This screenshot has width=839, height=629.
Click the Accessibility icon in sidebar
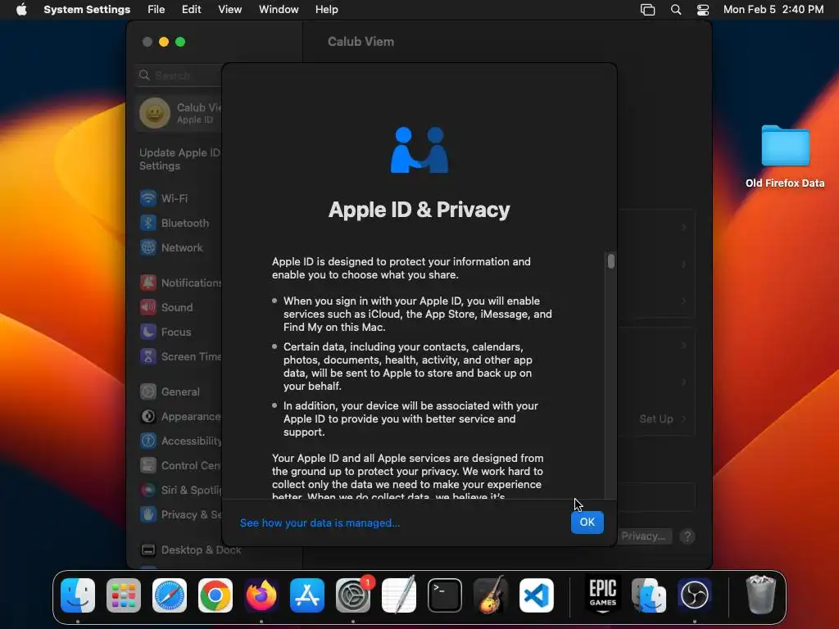click(148, 441)
